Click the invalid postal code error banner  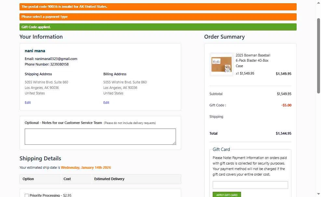coord(158,7)
